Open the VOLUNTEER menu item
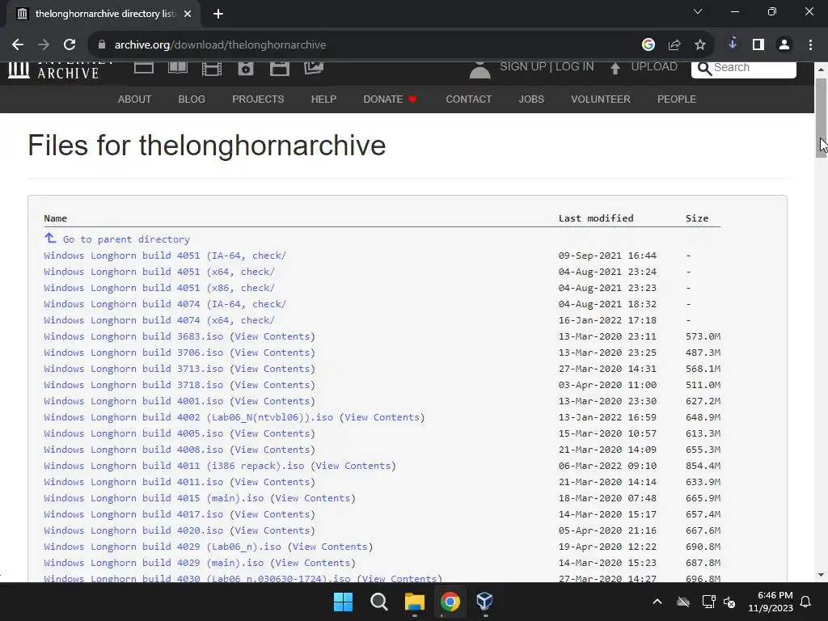 coord(601,99)
